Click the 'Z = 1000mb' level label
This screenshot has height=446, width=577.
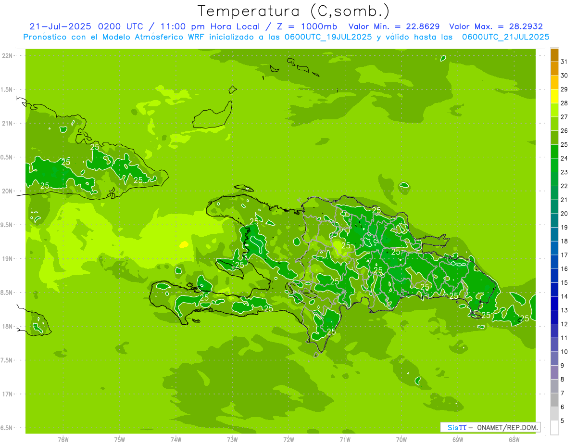[308, 26]
